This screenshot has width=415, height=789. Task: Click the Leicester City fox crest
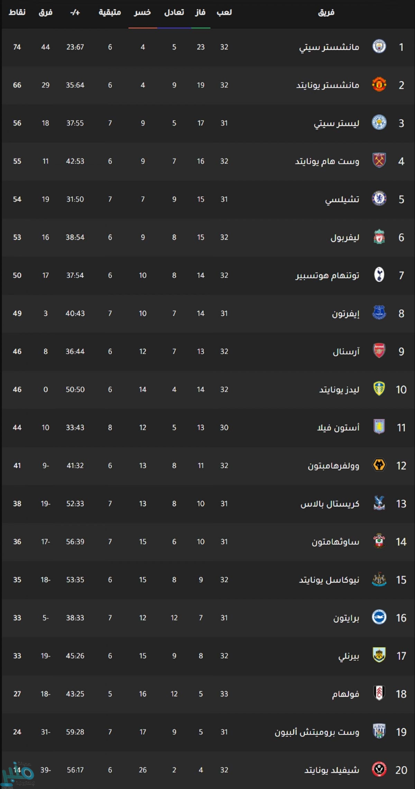379,123
